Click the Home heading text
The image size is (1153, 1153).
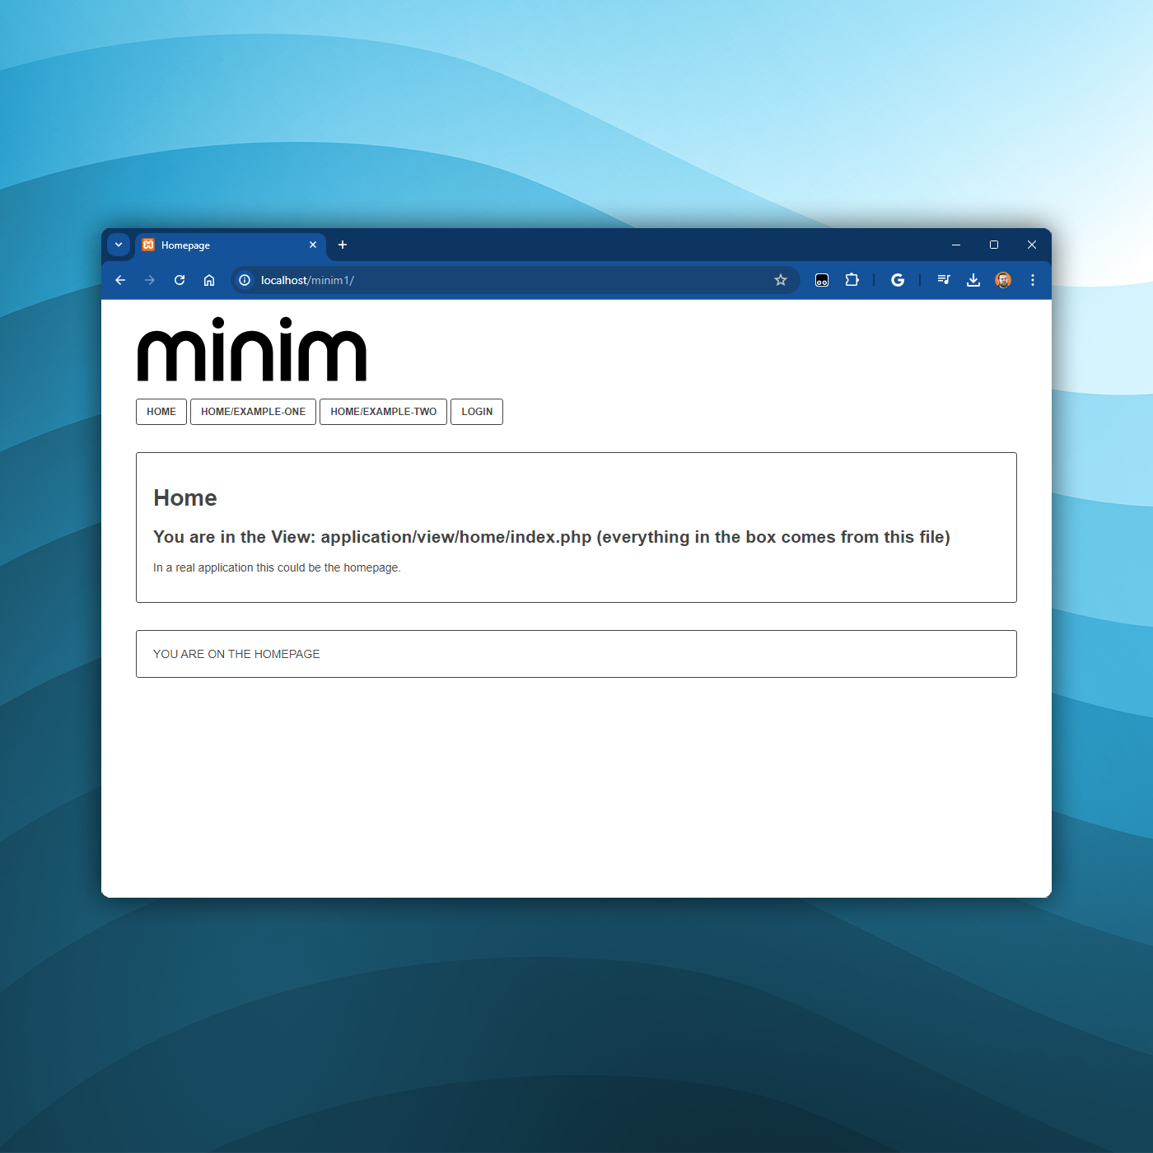pos(185,498)
